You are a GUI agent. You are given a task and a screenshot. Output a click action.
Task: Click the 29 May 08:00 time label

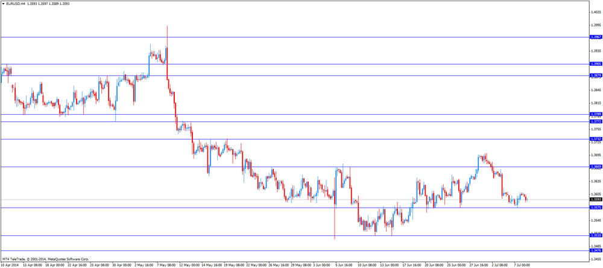click(x=301, y=266)
